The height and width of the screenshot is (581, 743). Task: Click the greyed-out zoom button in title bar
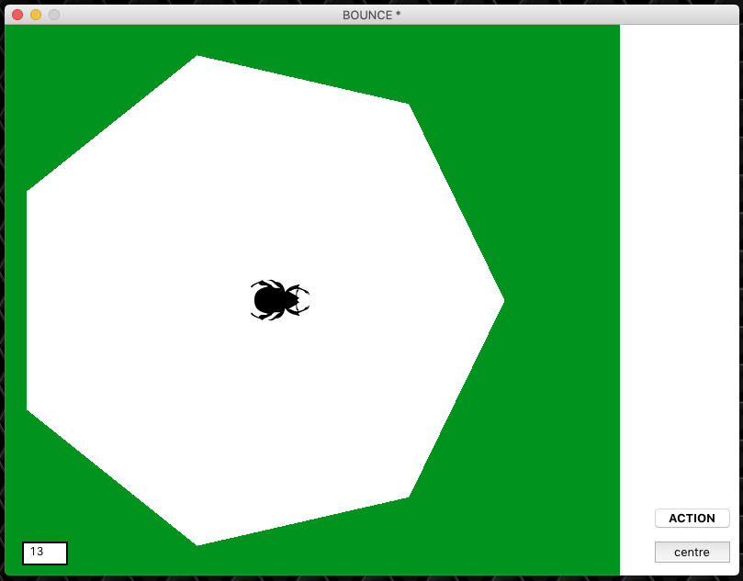click(54, 15)
